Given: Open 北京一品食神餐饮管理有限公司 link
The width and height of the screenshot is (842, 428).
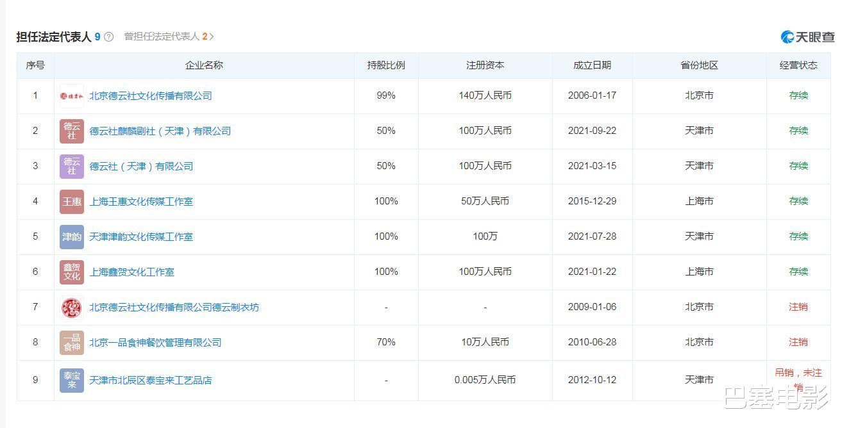Looking at the screenshot, I should [x=155, y=343].
